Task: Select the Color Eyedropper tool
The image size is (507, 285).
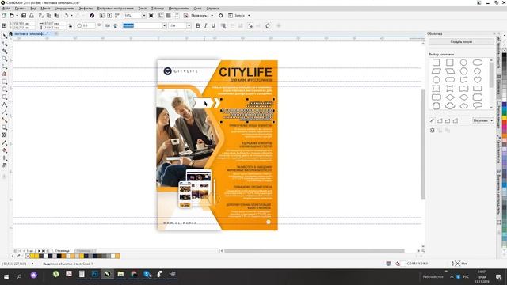Action: point(5,142)
